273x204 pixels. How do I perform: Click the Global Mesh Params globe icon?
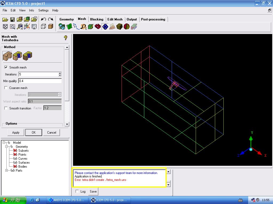[x=62, y=27]
